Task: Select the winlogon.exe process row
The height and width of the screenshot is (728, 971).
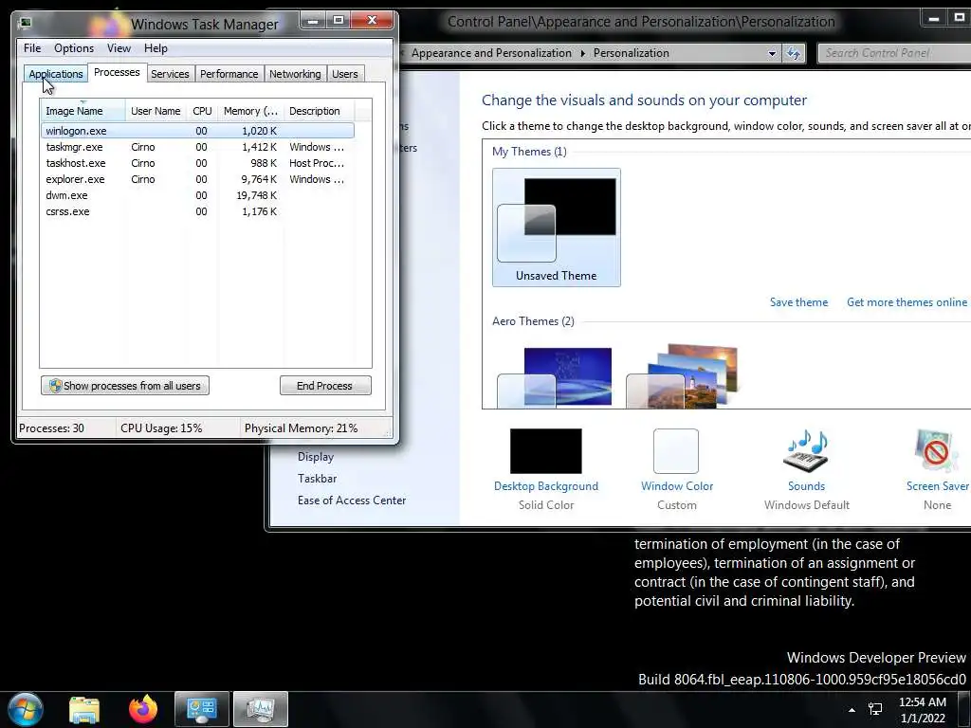Action: click(x=197, y=131)
